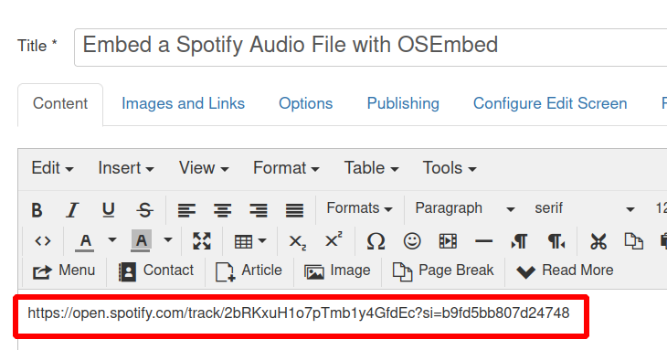The image size is (667, 350).
Task: Open the Insert menu
Action: point(126,168)
